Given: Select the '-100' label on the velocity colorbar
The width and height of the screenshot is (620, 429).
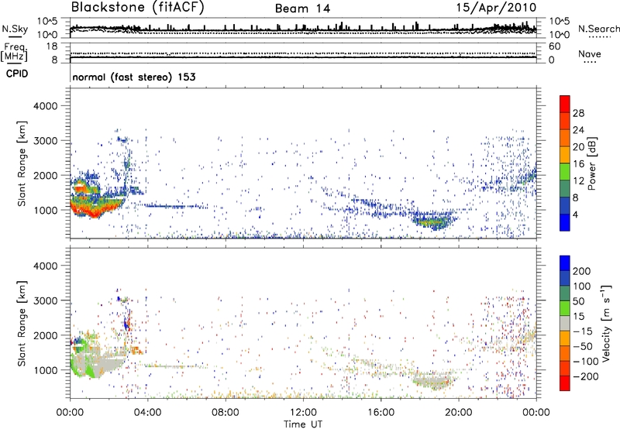Looking at the screenshot, I should [x=586, y=362].
